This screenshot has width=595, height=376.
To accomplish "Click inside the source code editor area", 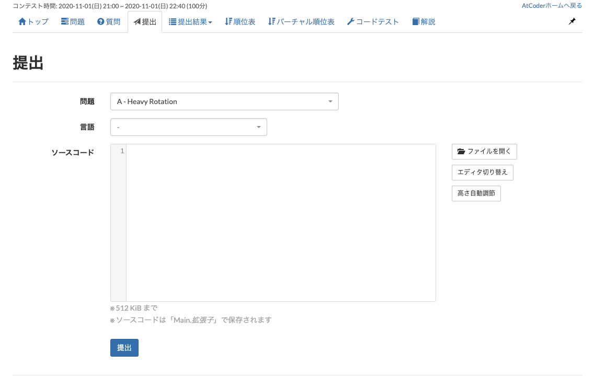I will (281, 222).
